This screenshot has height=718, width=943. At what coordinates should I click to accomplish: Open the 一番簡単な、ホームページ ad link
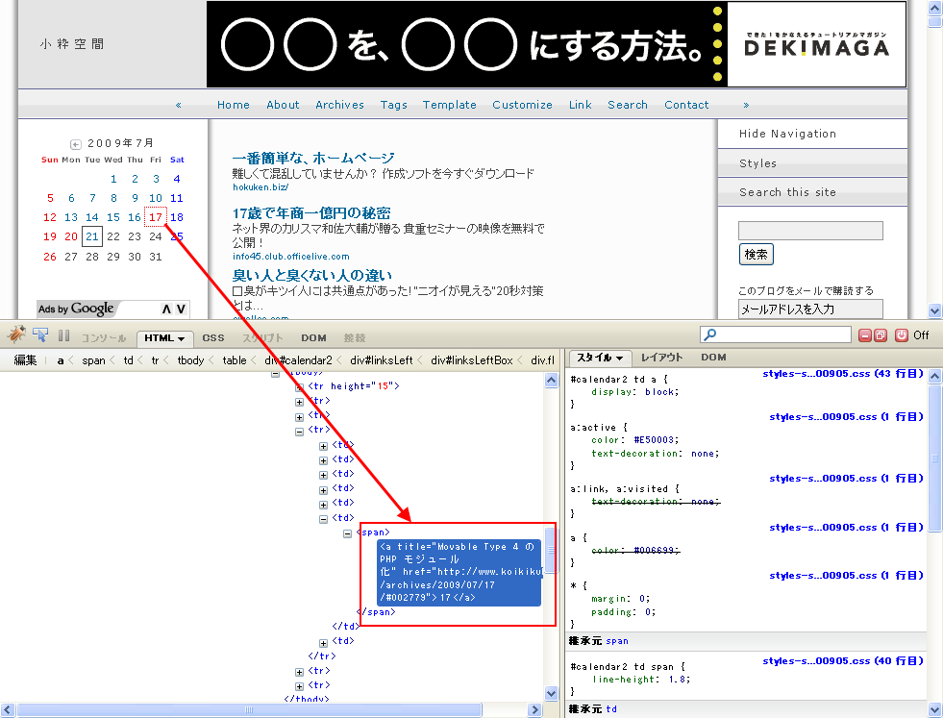(313, 159)
